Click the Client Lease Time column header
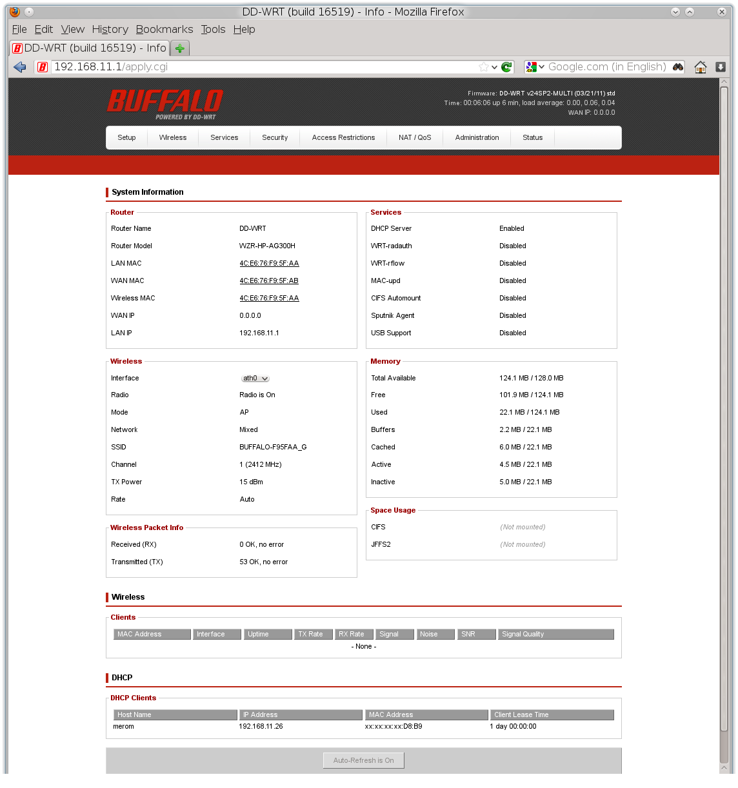This screenshot has width=738, height=788. click(x=552, y=715)
